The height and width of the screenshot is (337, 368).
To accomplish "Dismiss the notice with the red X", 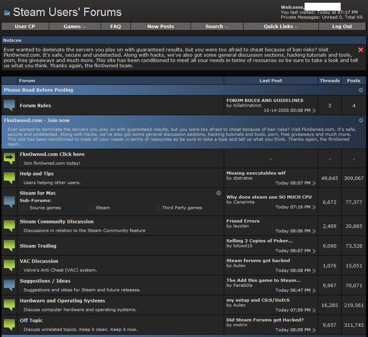I will pos(361,50).
